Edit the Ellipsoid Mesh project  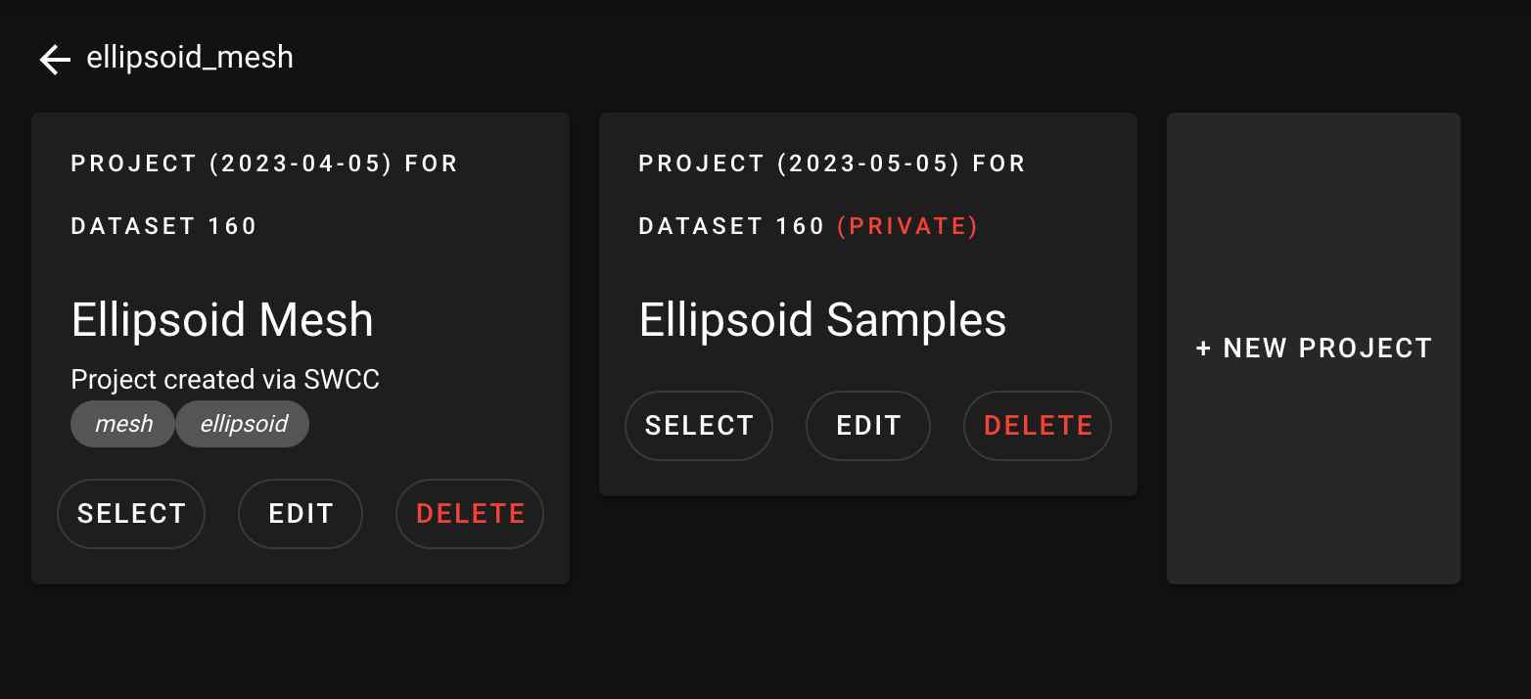tap(301, 514)
